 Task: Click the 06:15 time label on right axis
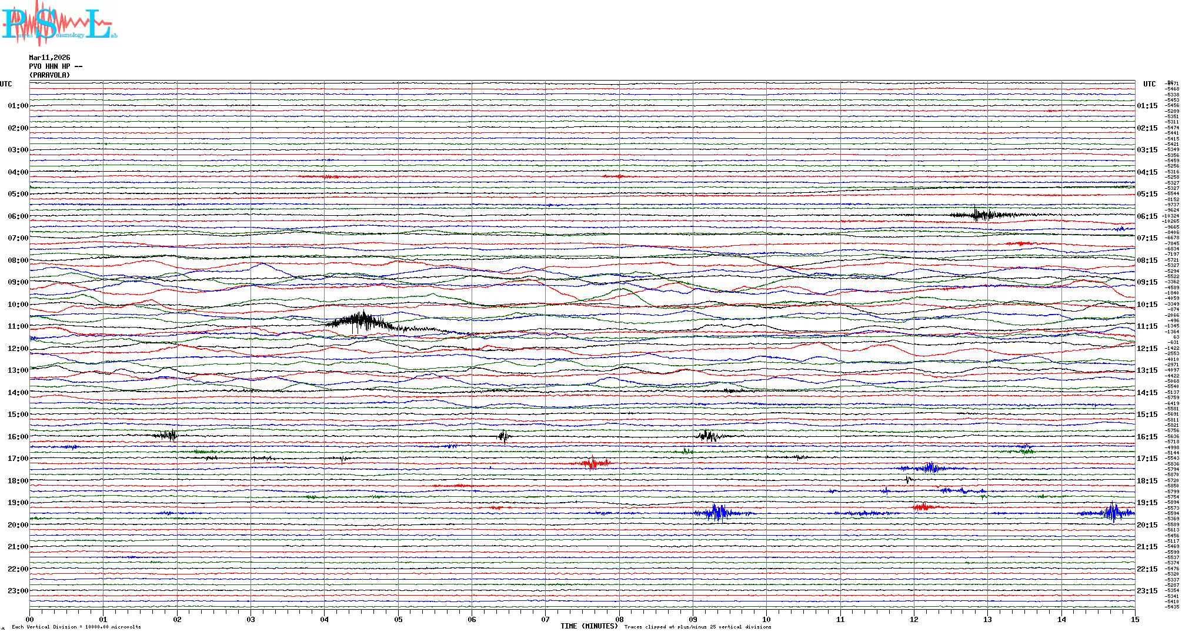pos(1147,216)
